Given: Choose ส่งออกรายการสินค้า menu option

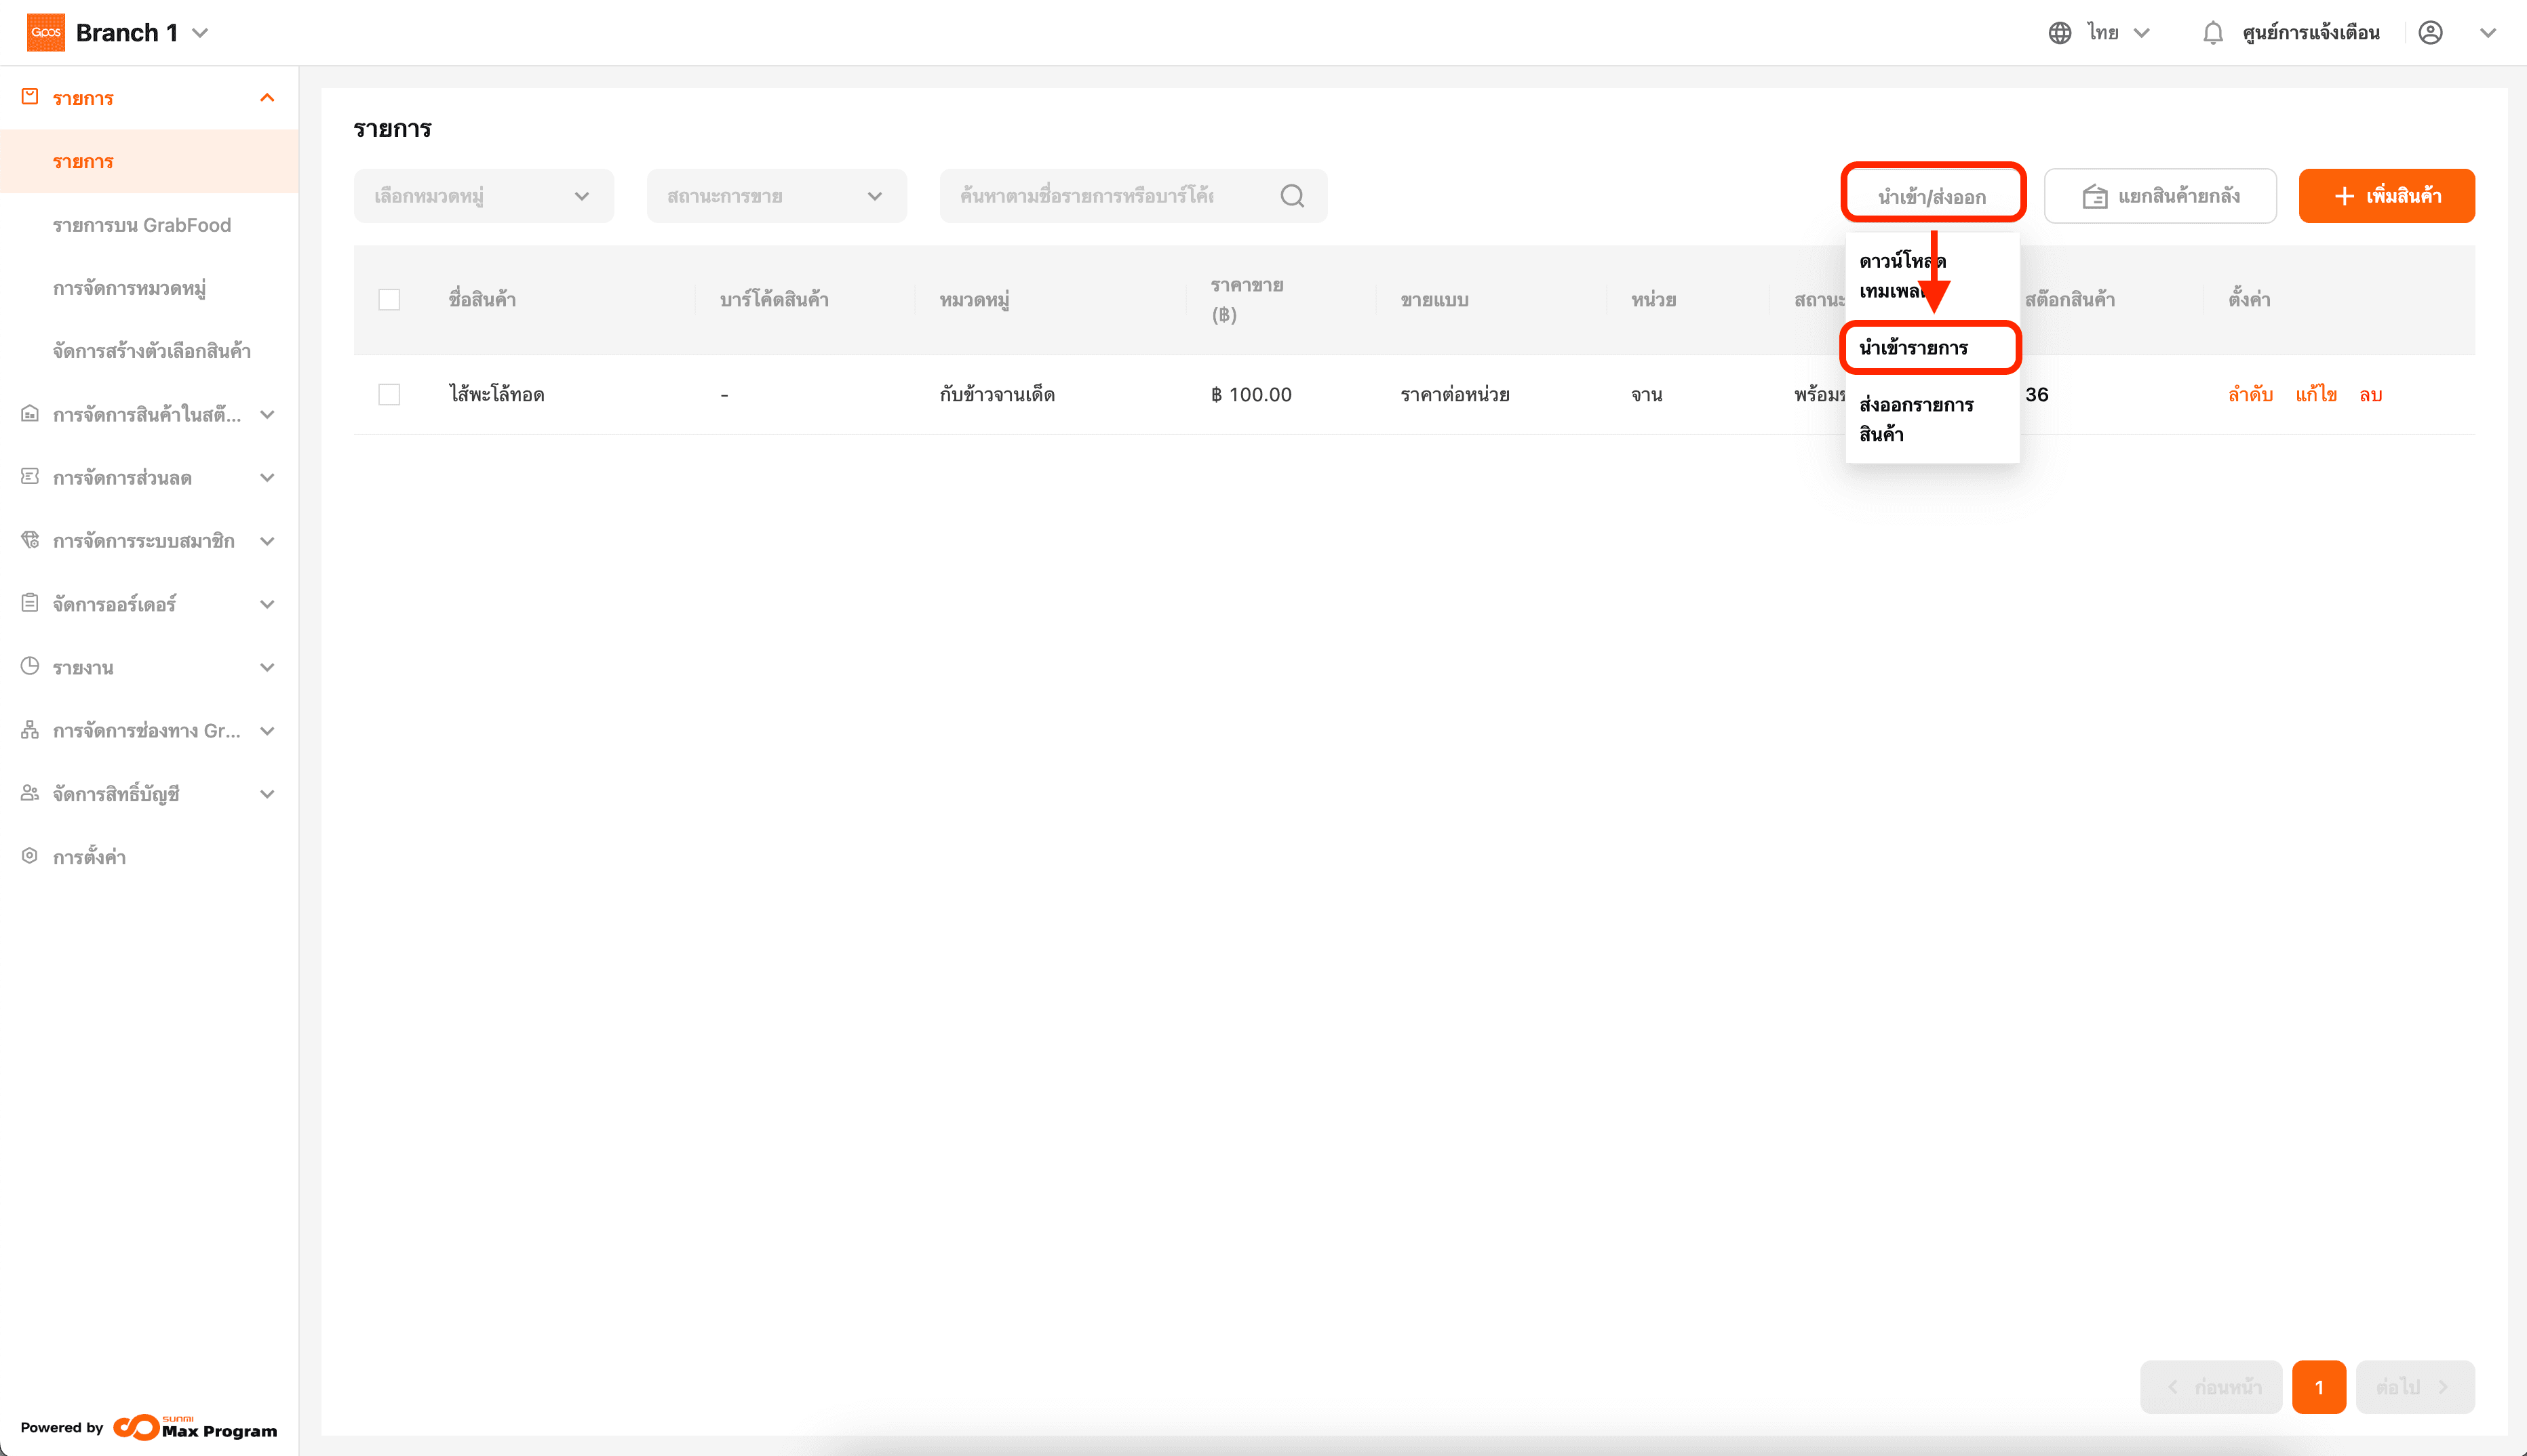Looking at the screenshot, I should 1915,419.
